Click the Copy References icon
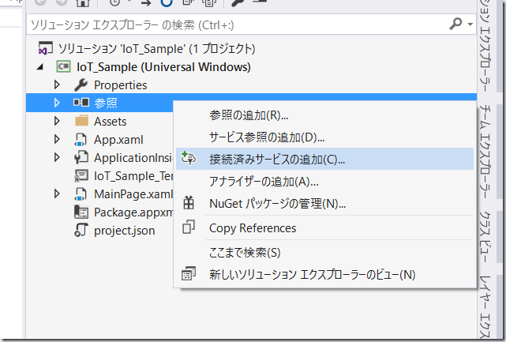Screen dimensions: 506x342 point(189,227)
